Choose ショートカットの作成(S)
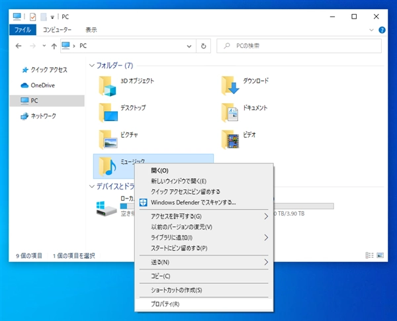 click(x=204, y=290)
